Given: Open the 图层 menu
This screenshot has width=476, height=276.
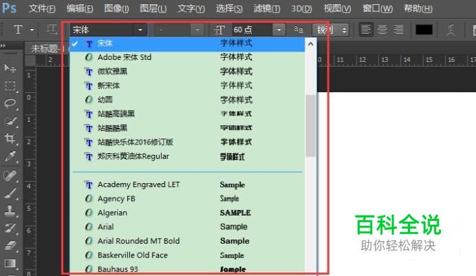Looking at the screenshot, I should click(x=153, y=8).
